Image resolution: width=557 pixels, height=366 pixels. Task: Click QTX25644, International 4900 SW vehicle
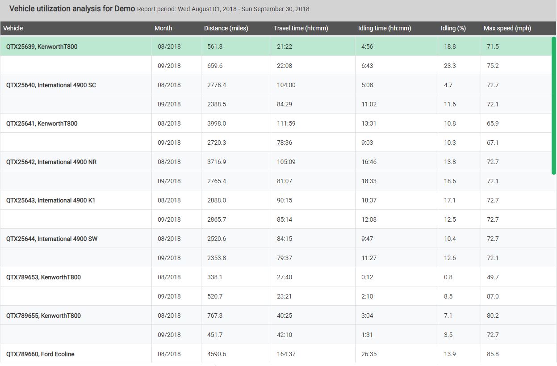(x=52, y=239)
